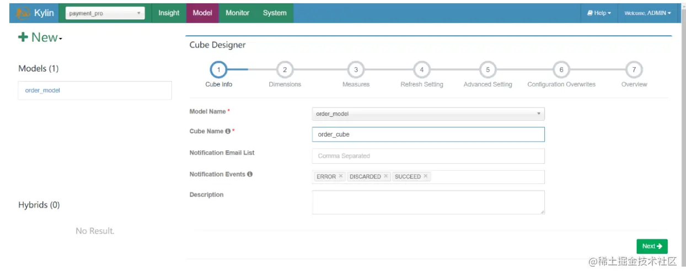Go to step 6 Configuration Overwrites
The height and width of the screenshot is (276, 686).
point(561,70)
